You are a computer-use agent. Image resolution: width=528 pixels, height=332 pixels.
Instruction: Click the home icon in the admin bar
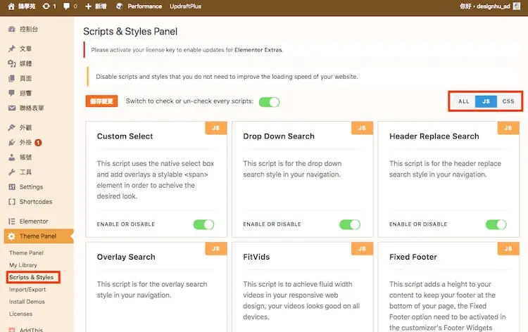click(x=11, y=6)
